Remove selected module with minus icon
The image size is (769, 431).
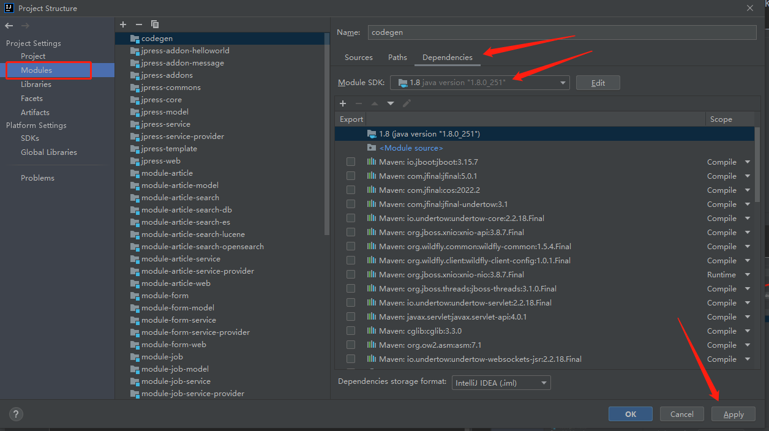click(138, 24)
